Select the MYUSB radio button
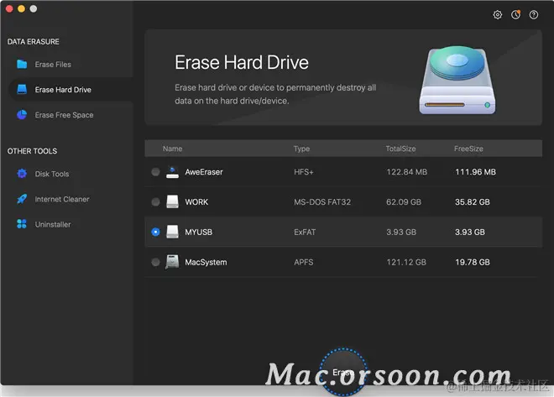 [x=155, y=232]
